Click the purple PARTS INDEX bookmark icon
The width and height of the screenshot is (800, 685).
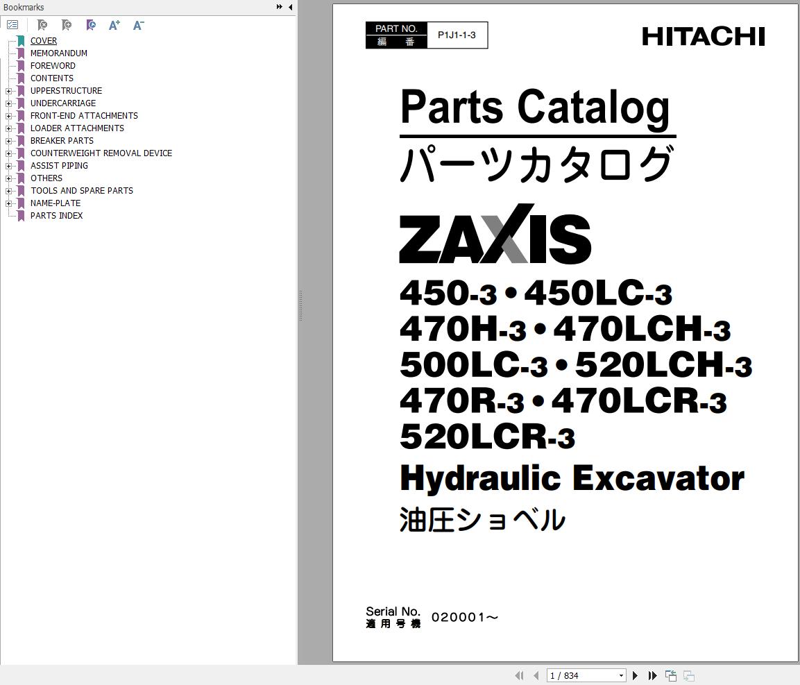click(x=21, y=216)
